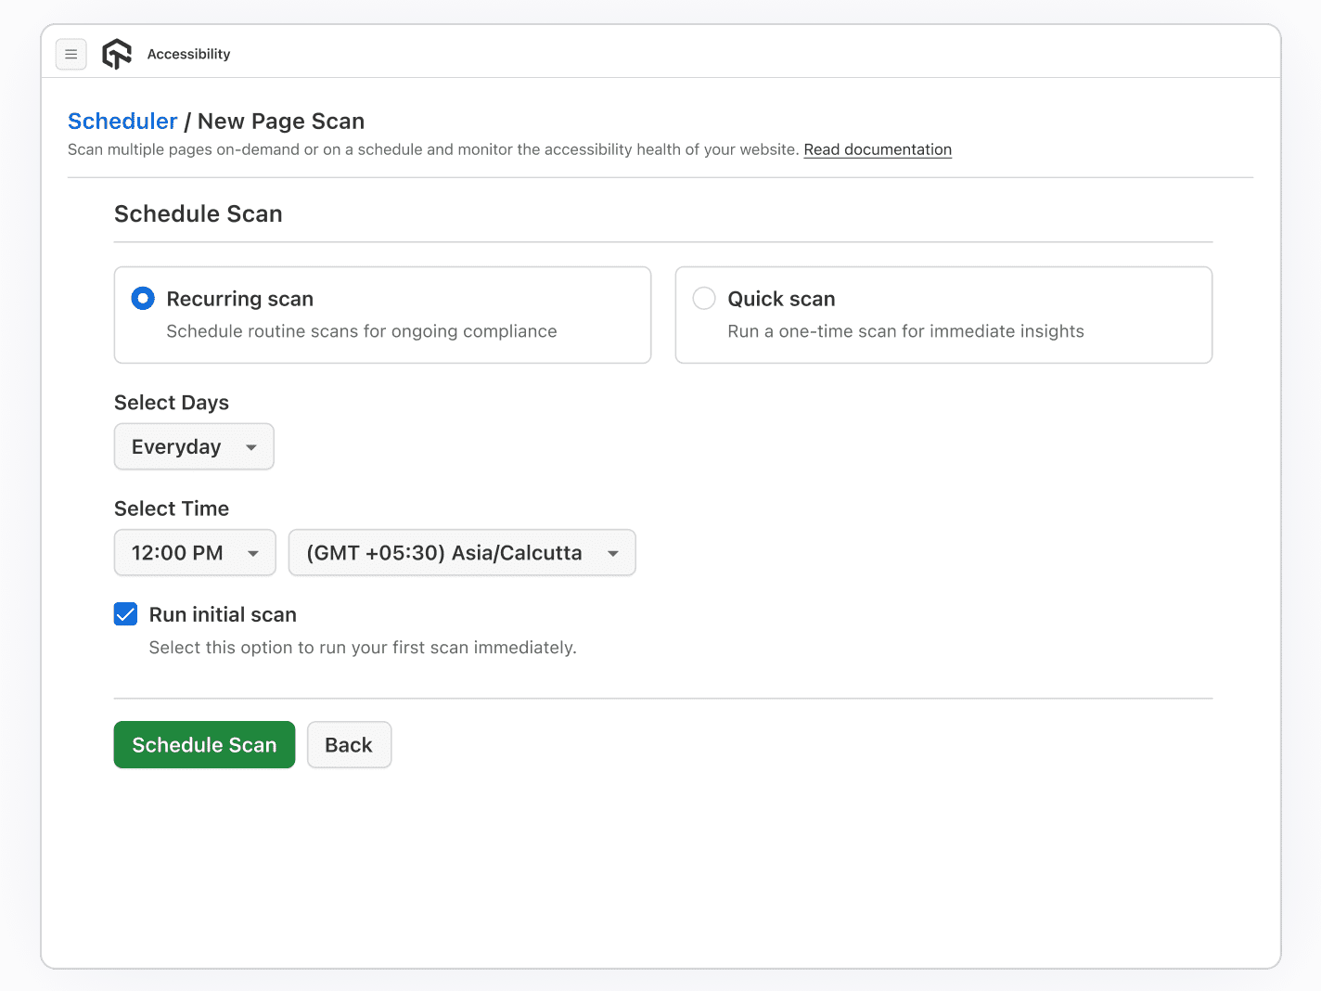Click the timezone dropdown caret icon
Viewport: 1321px width, 991px height.
(613, 554)
